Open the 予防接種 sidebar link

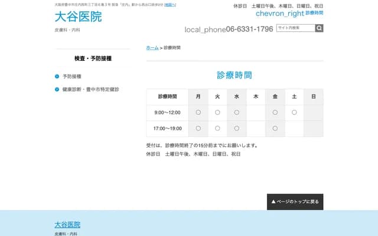(x=71, y=77)
